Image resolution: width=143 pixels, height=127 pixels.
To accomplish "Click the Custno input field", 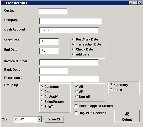I will pyautogui.click(x=53, y=12).
